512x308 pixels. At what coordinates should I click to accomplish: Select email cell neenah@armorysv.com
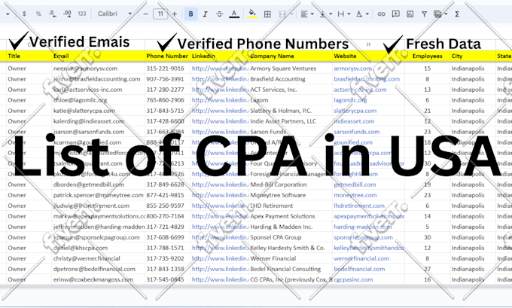[99, 69]
